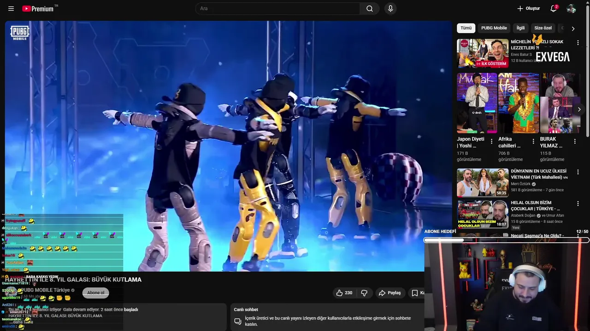Select the Size özel filter chip

tap(543, 28)
